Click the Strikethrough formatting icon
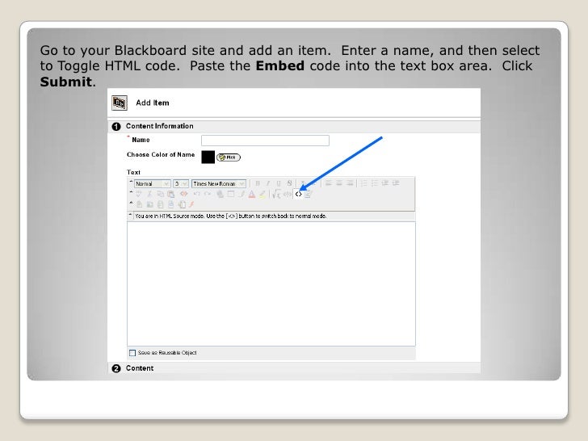588x441 pixels. (x=289, y=183)
